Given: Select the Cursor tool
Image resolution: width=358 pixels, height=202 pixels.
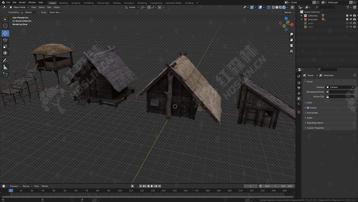Looking at the screenshot, I should pos(5,26).
